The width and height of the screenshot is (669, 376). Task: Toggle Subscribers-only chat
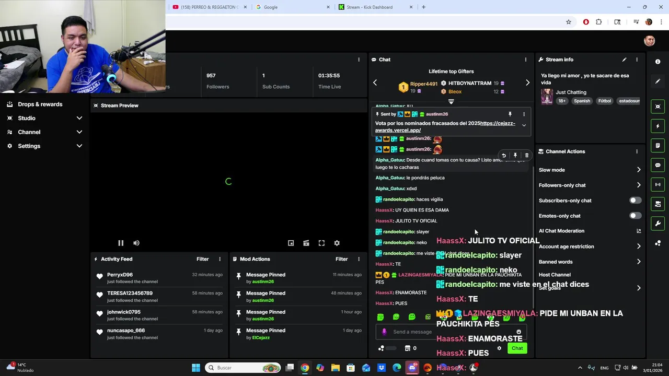635,201
